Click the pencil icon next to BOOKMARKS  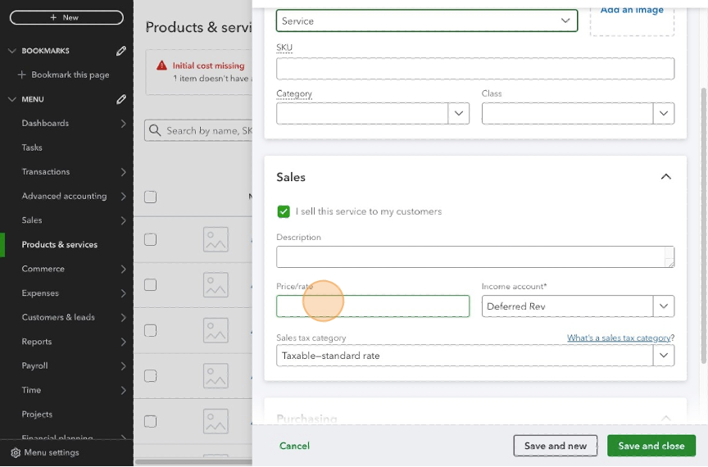121,51
